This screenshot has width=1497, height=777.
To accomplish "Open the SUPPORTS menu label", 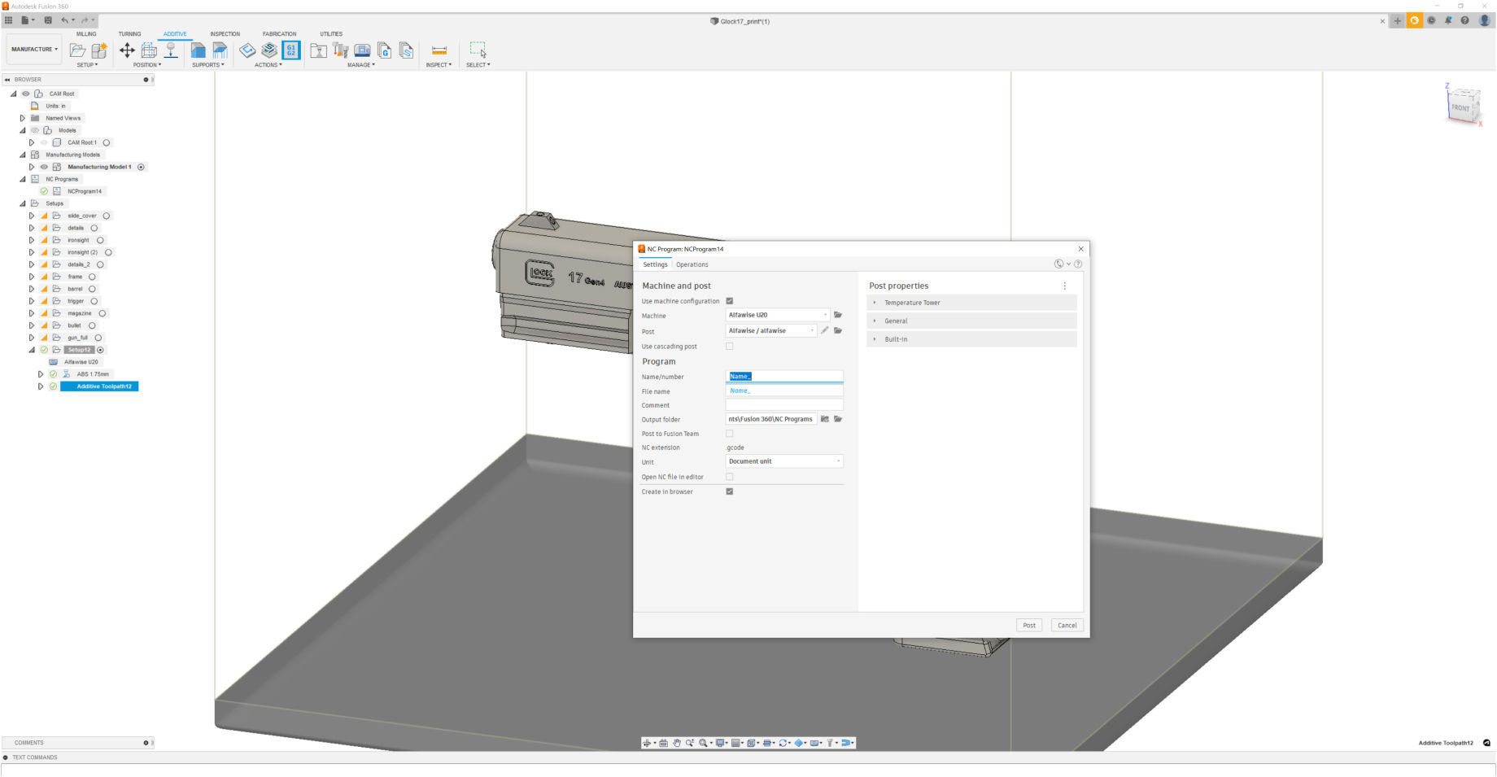I will [207, 65].
